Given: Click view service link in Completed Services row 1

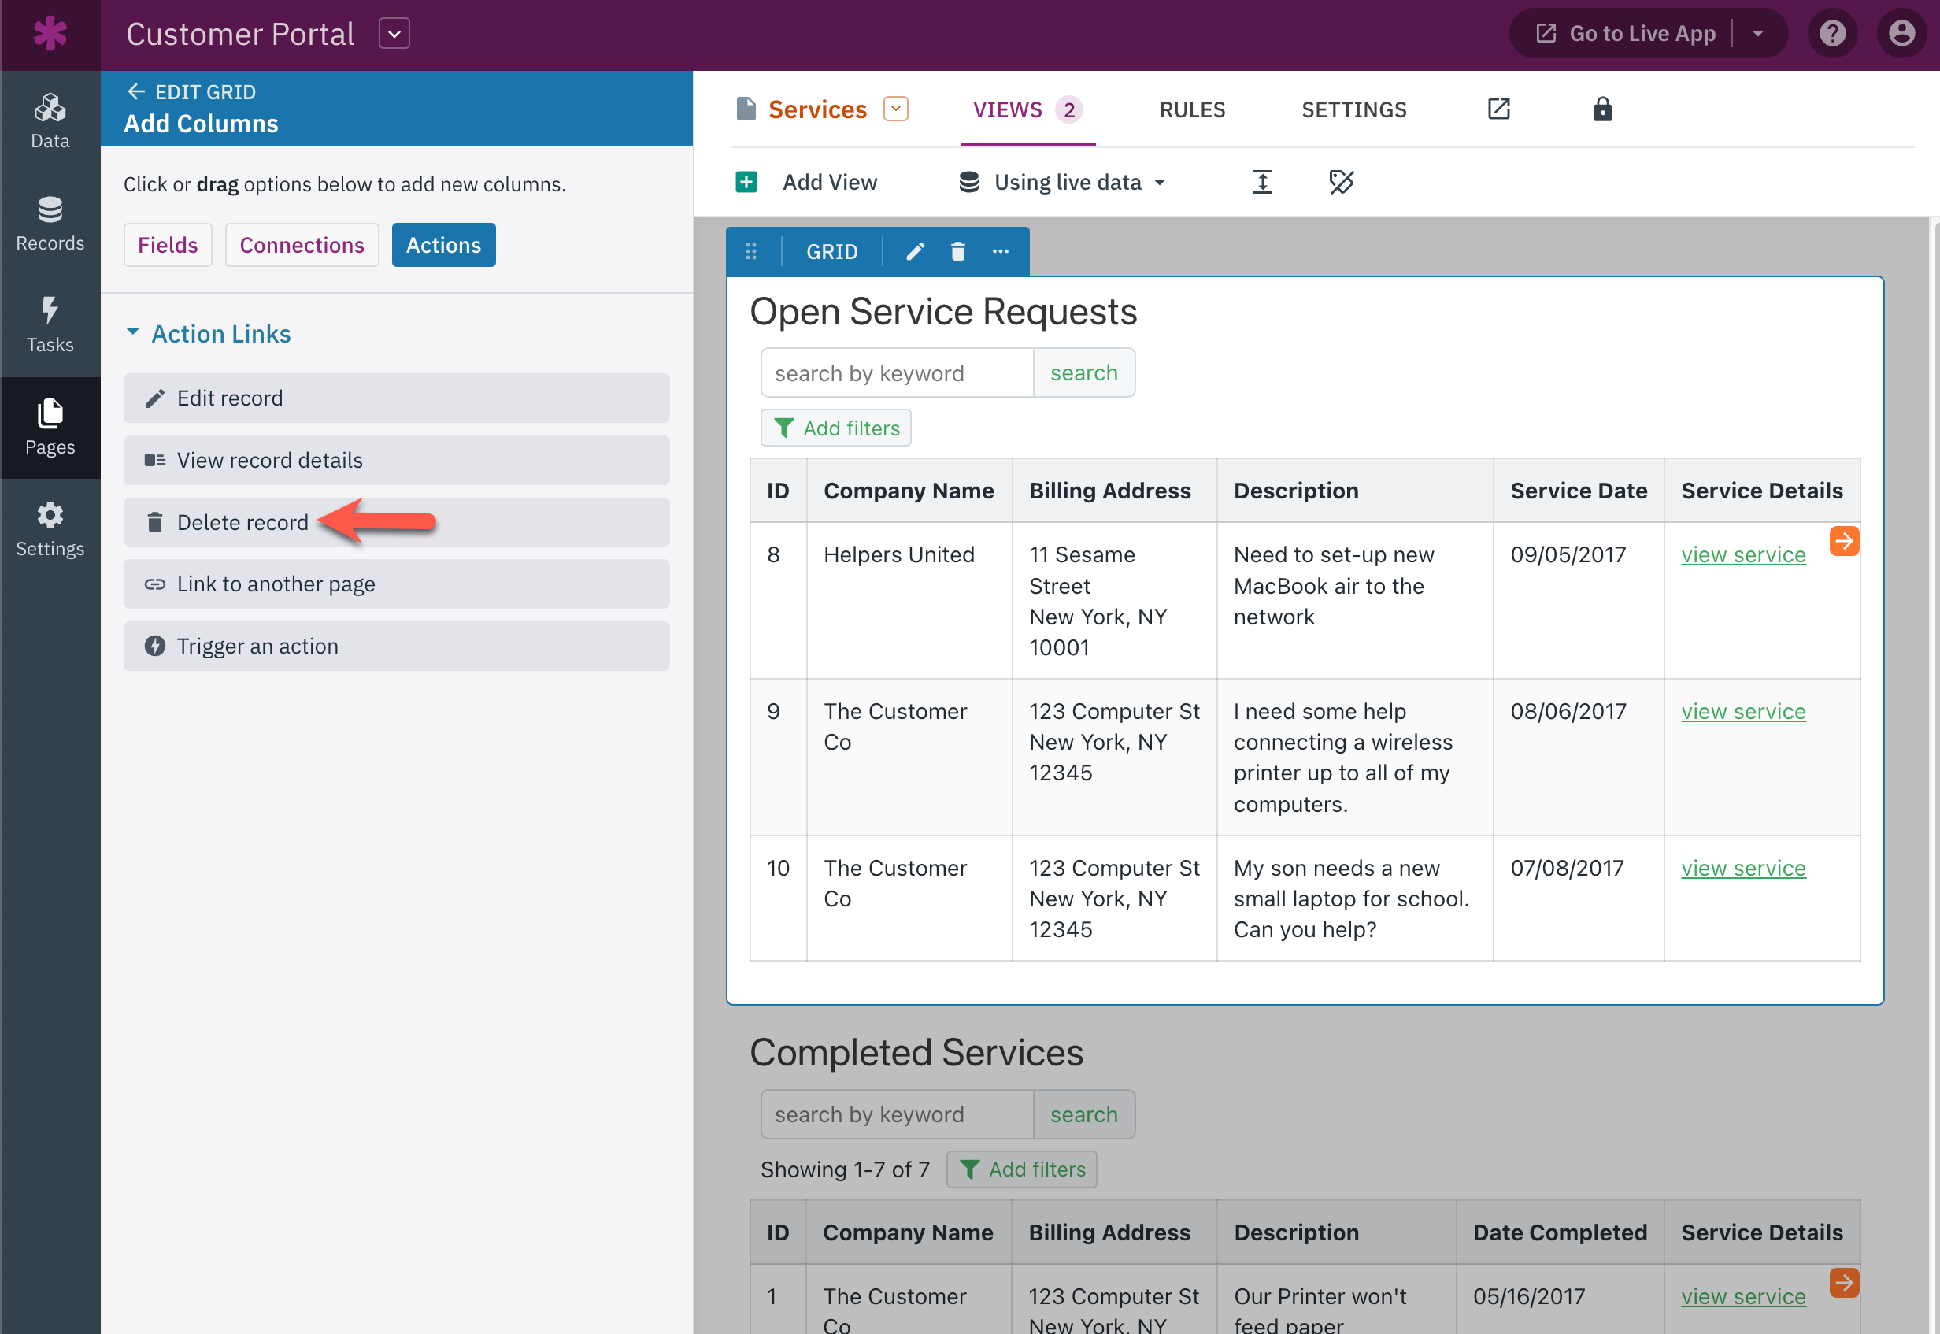Looking at the screenshot, I should (1744, 1296).
